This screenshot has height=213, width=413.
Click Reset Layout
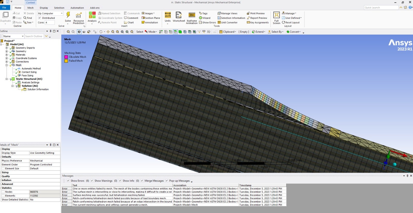pos(291,22)
